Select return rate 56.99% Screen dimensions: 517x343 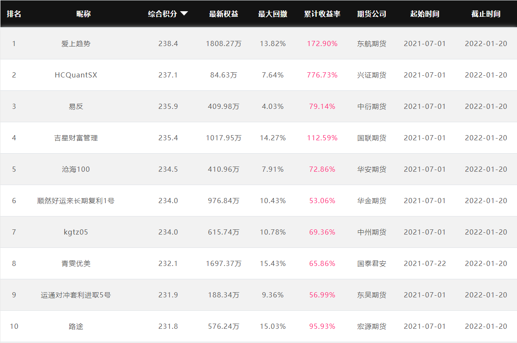322,295
